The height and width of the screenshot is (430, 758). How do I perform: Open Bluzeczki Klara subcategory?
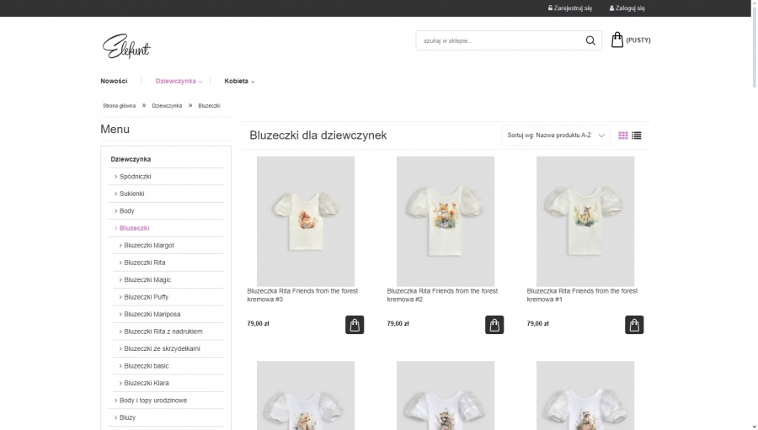coord(147,383)
